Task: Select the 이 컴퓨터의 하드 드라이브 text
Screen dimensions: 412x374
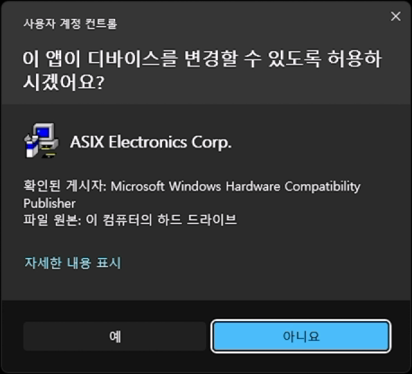Action: pyautogui.click(x=161, y=219)
